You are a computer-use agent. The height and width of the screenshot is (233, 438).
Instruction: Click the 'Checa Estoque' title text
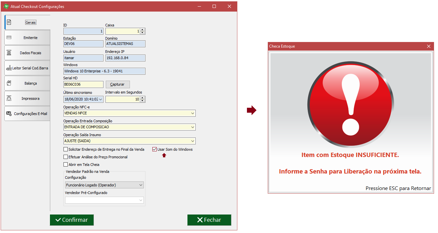(x=282, y=46)
